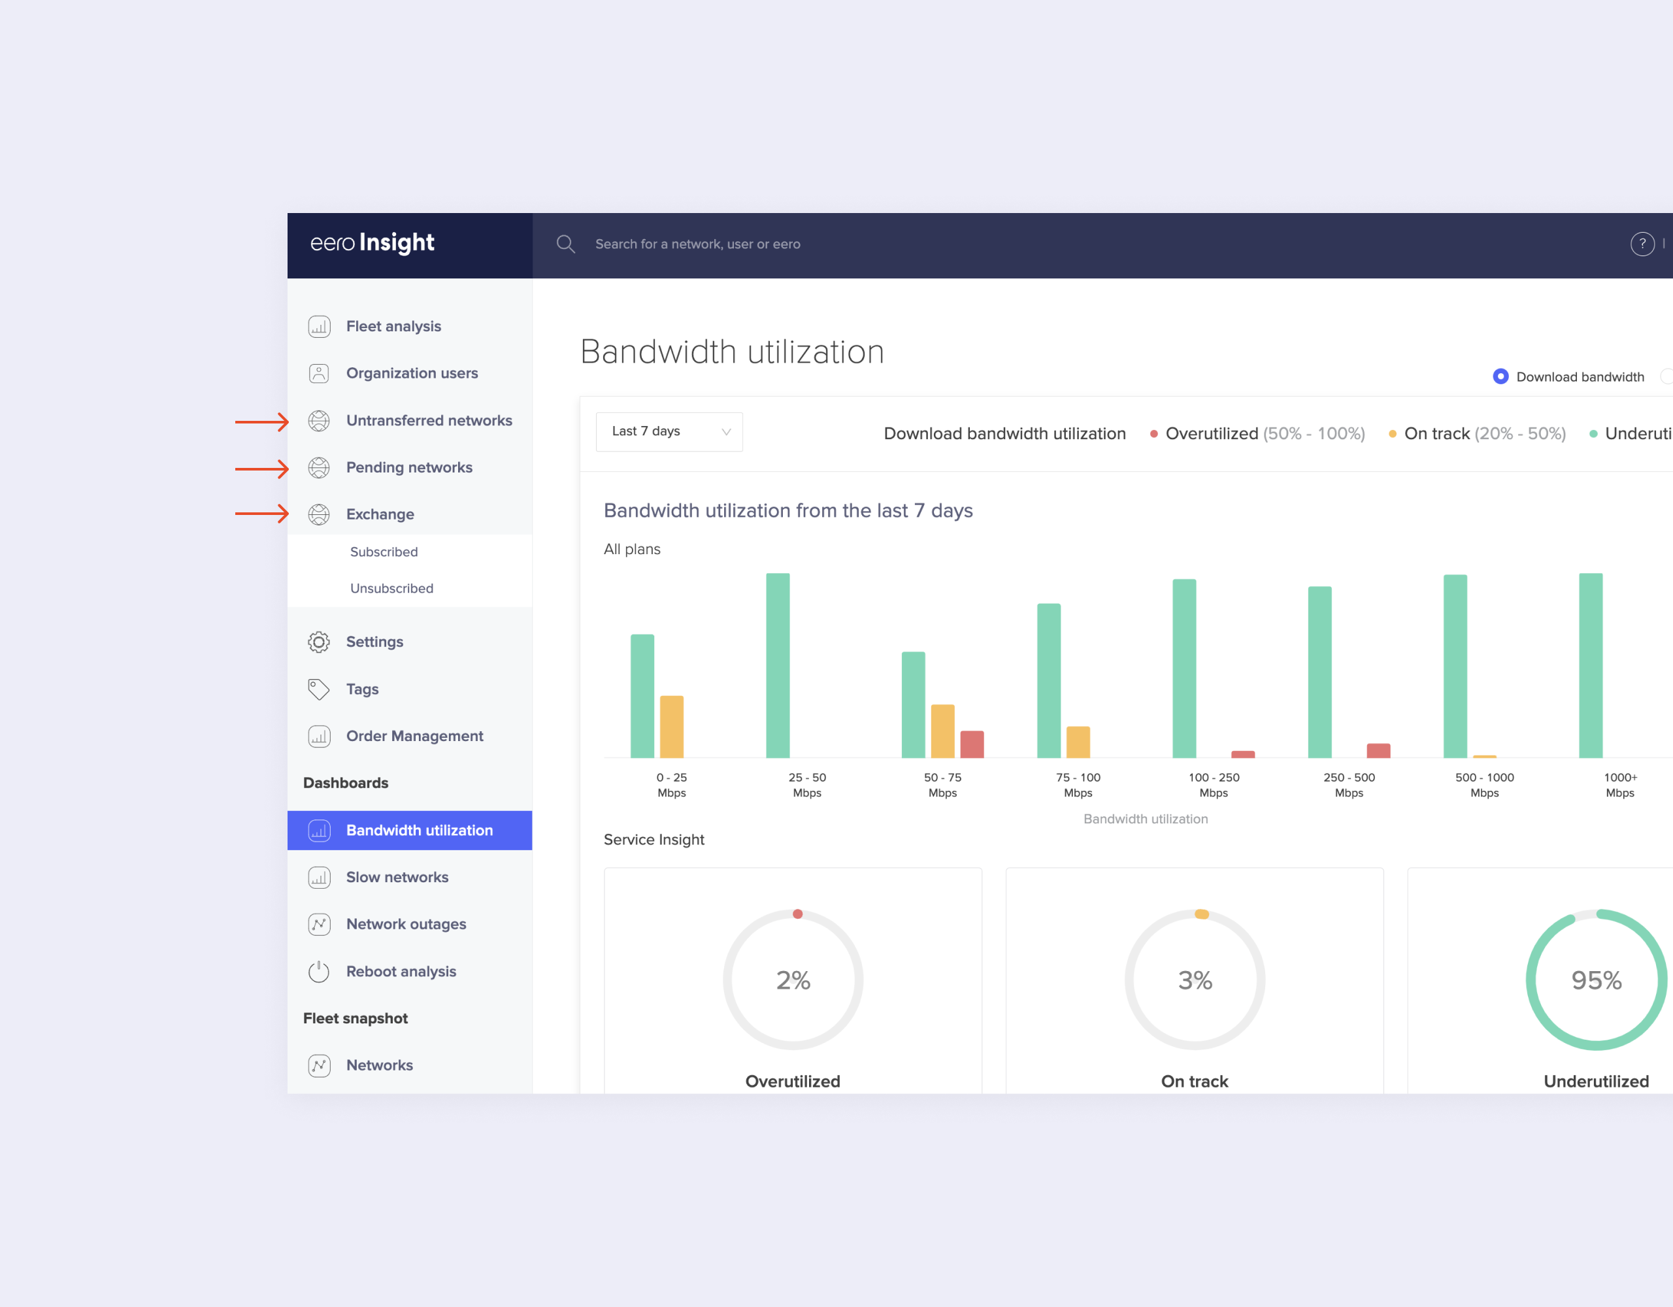Select the Fleet analysis menu item
Viewport: 1673px width, 1307px height.
393,326
